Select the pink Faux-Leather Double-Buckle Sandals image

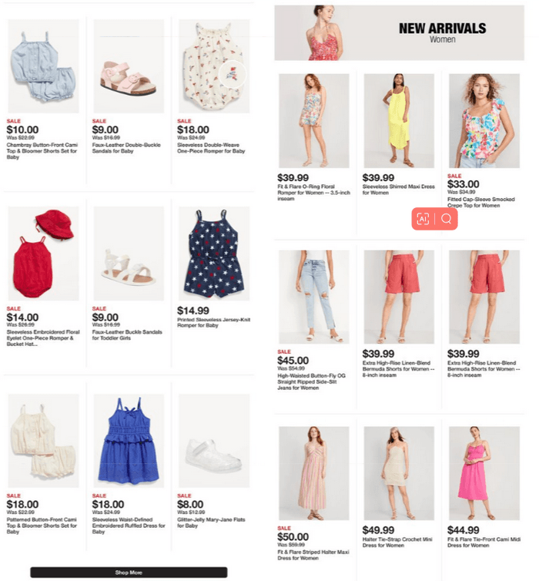click(x=129, y=66)
